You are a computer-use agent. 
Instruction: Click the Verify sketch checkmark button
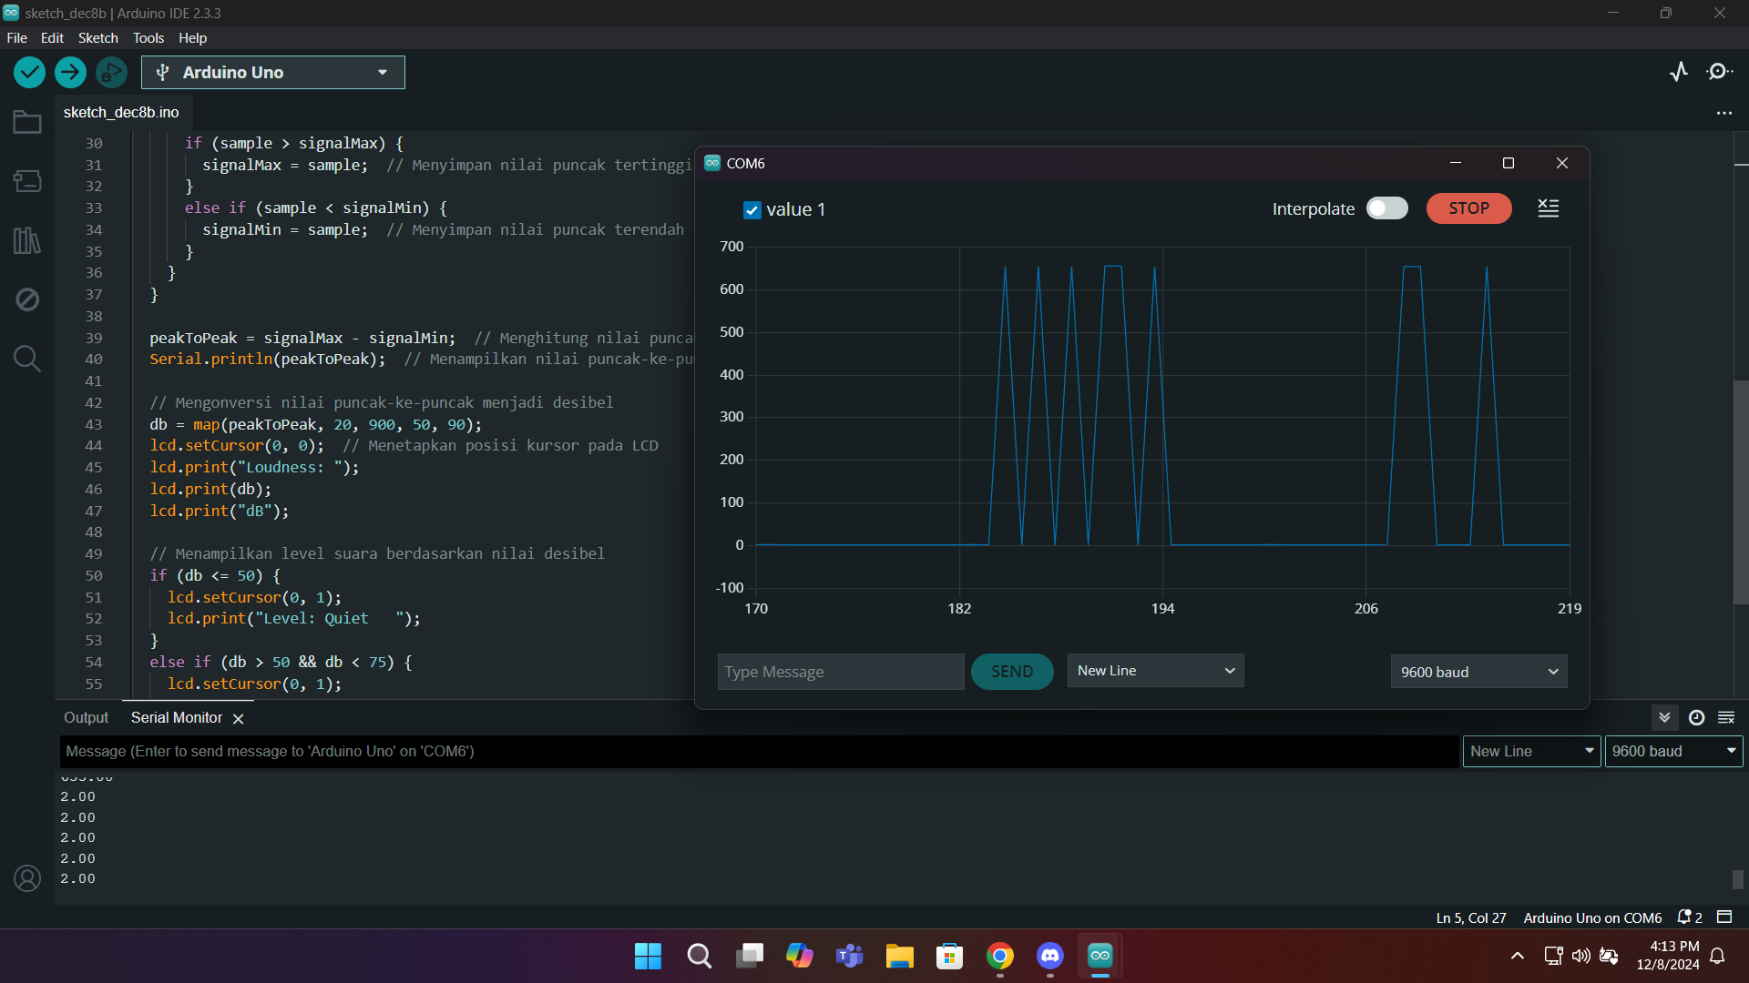tap(29, 72)
